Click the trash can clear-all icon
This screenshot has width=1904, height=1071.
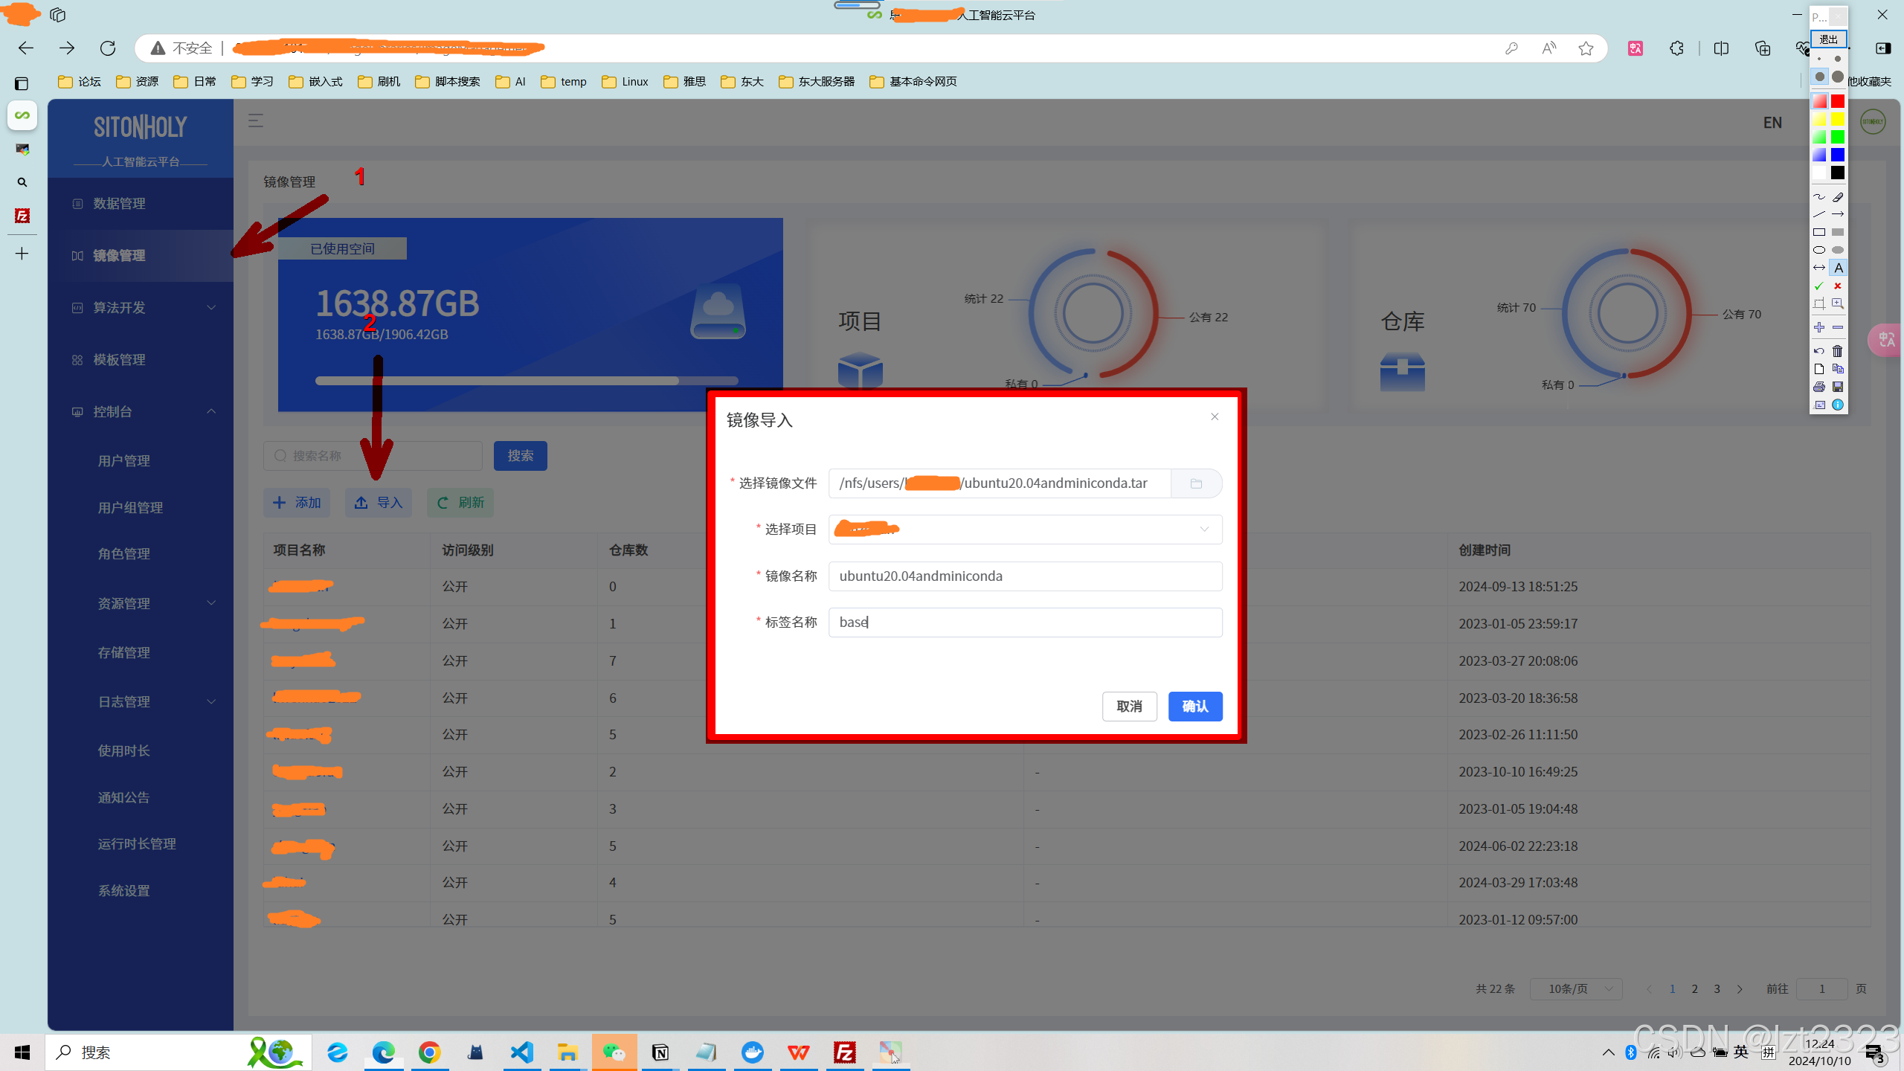point(1838,351)
